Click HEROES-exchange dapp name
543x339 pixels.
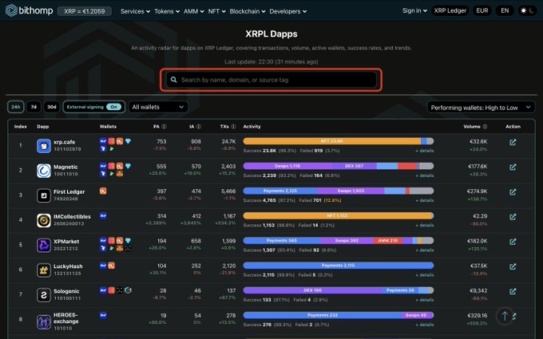click(x=65, y=318)
